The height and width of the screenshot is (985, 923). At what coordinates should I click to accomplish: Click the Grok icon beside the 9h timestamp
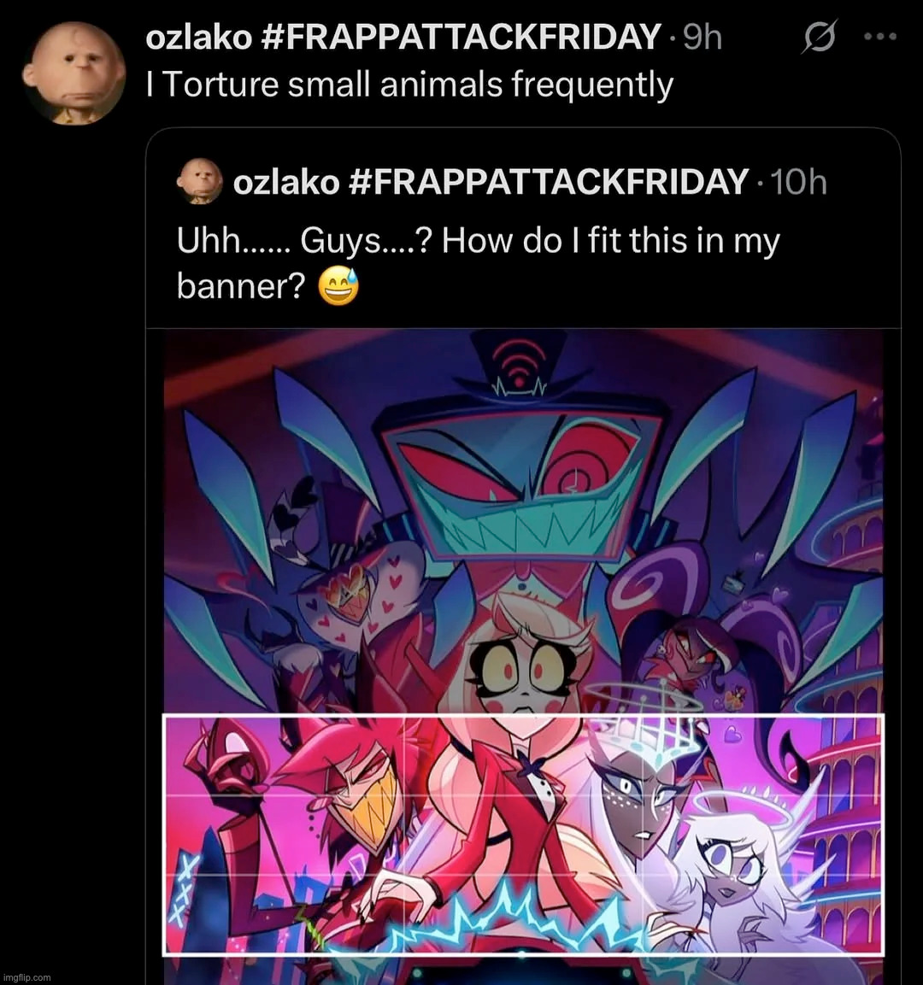tap(819, 38)
